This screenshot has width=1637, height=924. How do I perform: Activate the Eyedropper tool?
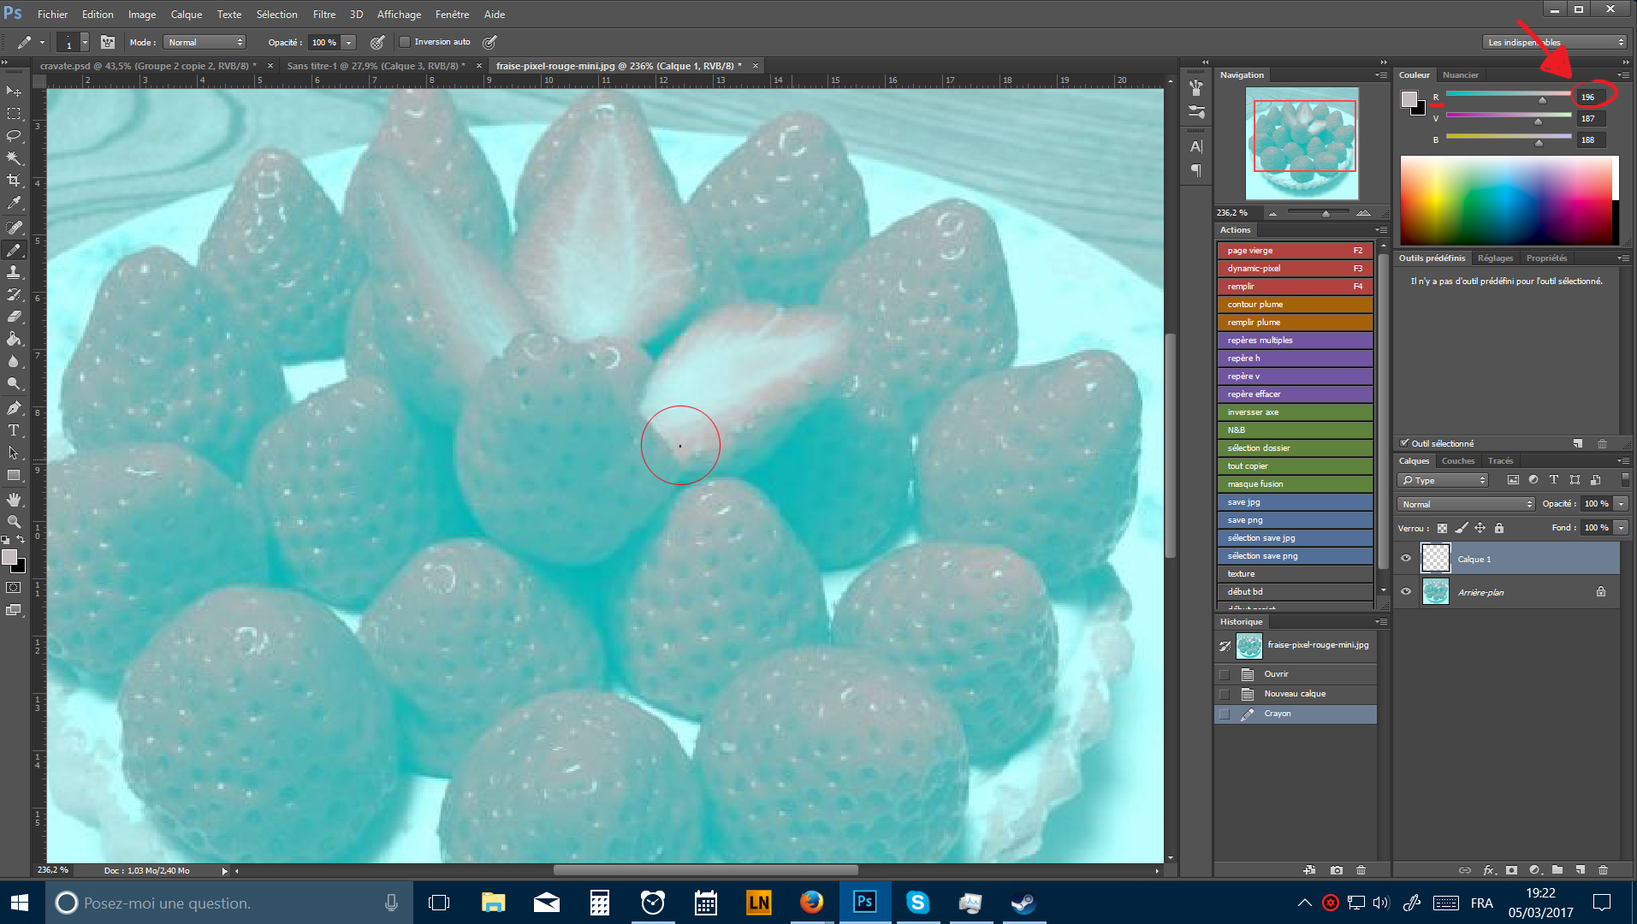tap(14, 204)
